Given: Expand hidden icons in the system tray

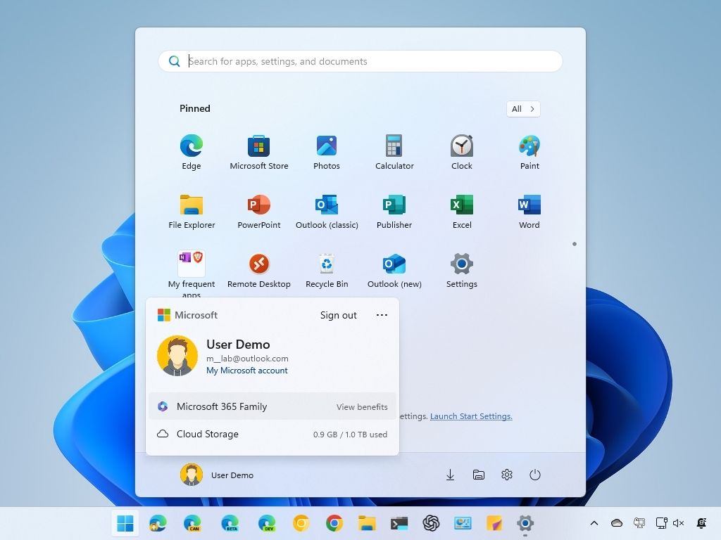Looking at the screenshot, I should click(594, 523).
